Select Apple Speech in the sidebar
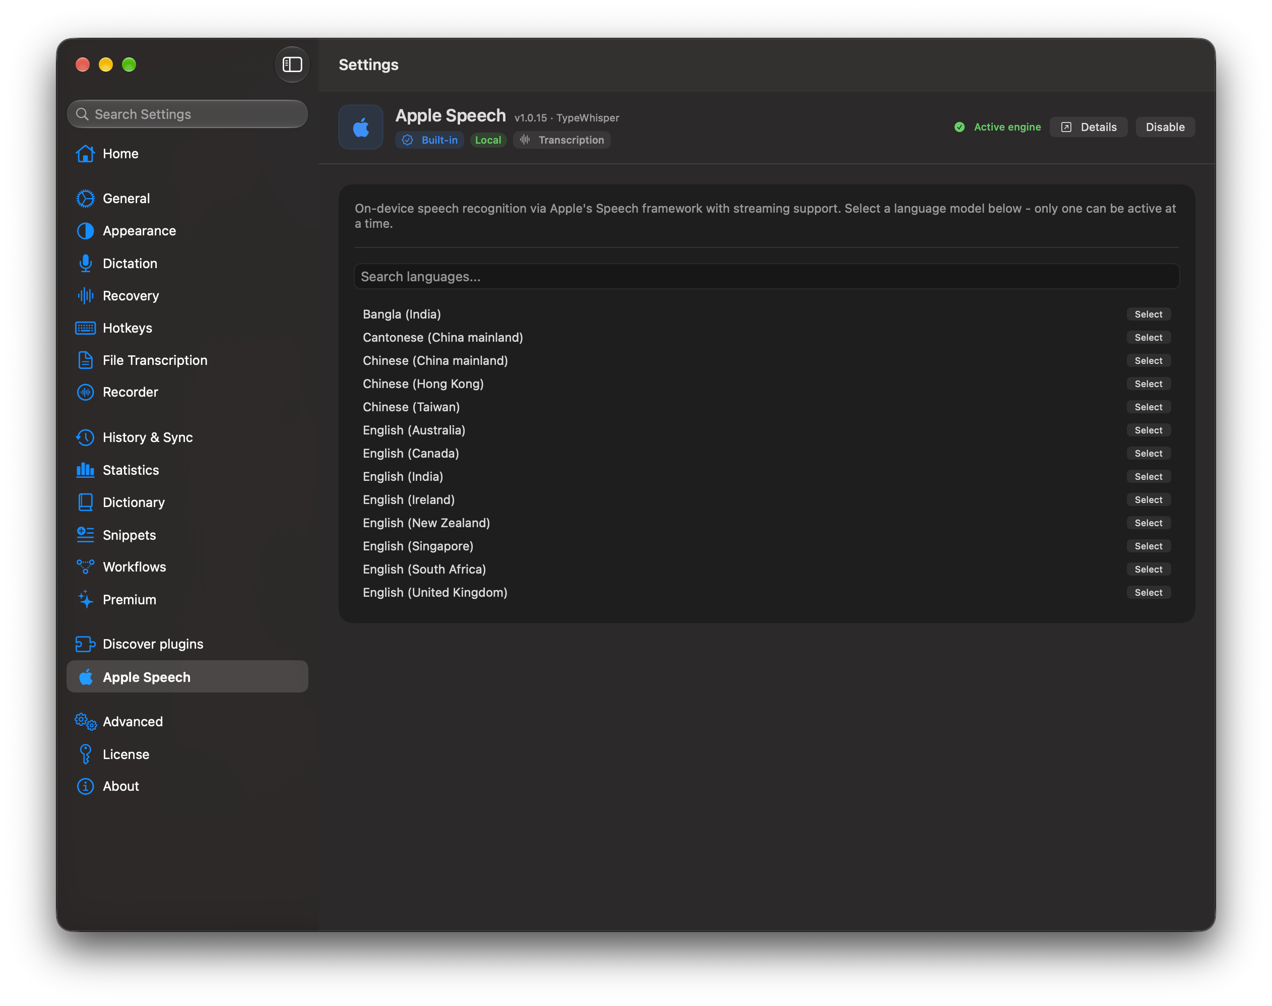This screenshot has height=1006, width=1272. (x=187, y=677)
